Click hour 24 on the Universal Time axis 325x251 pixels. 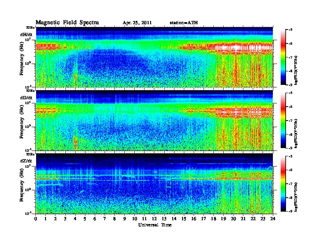(x=273, y=219)
